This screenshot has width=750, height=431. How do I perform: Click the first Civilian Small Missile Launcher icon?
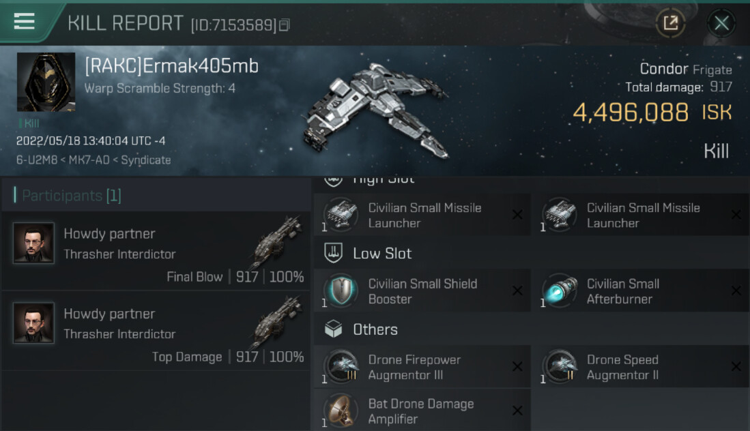coord(341,215)
